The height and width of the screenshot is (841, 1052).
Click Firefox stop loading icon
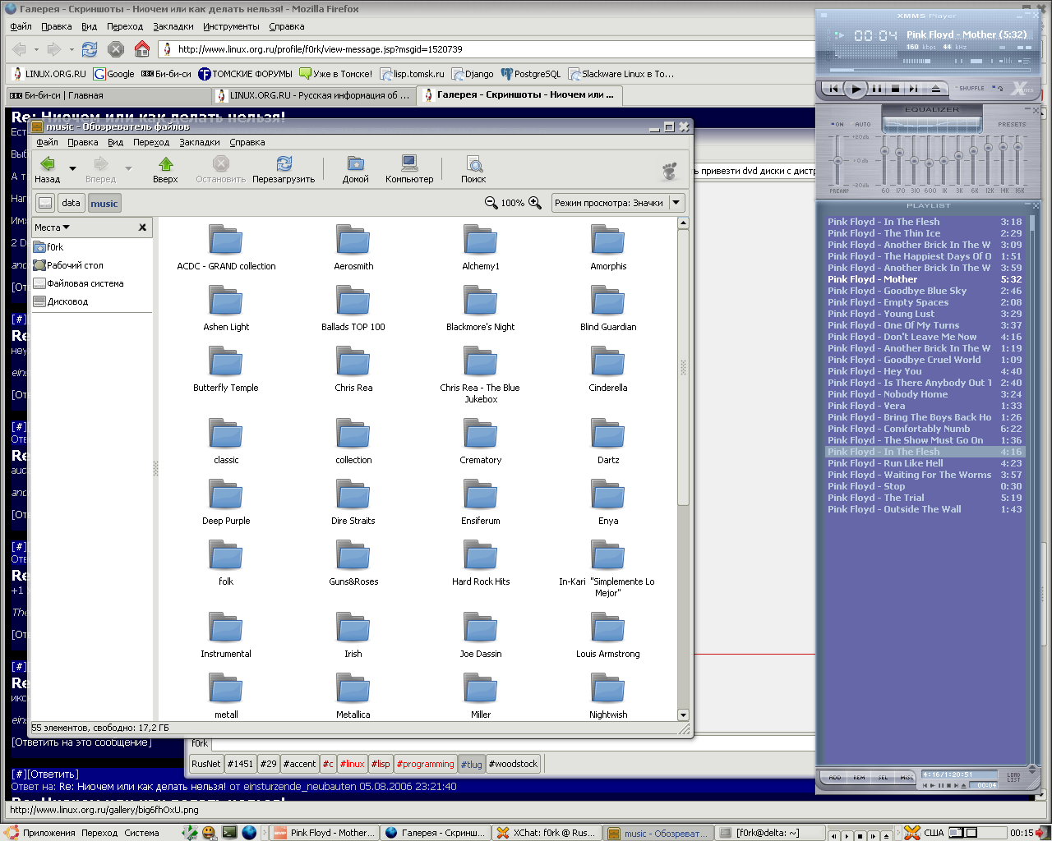116,49
